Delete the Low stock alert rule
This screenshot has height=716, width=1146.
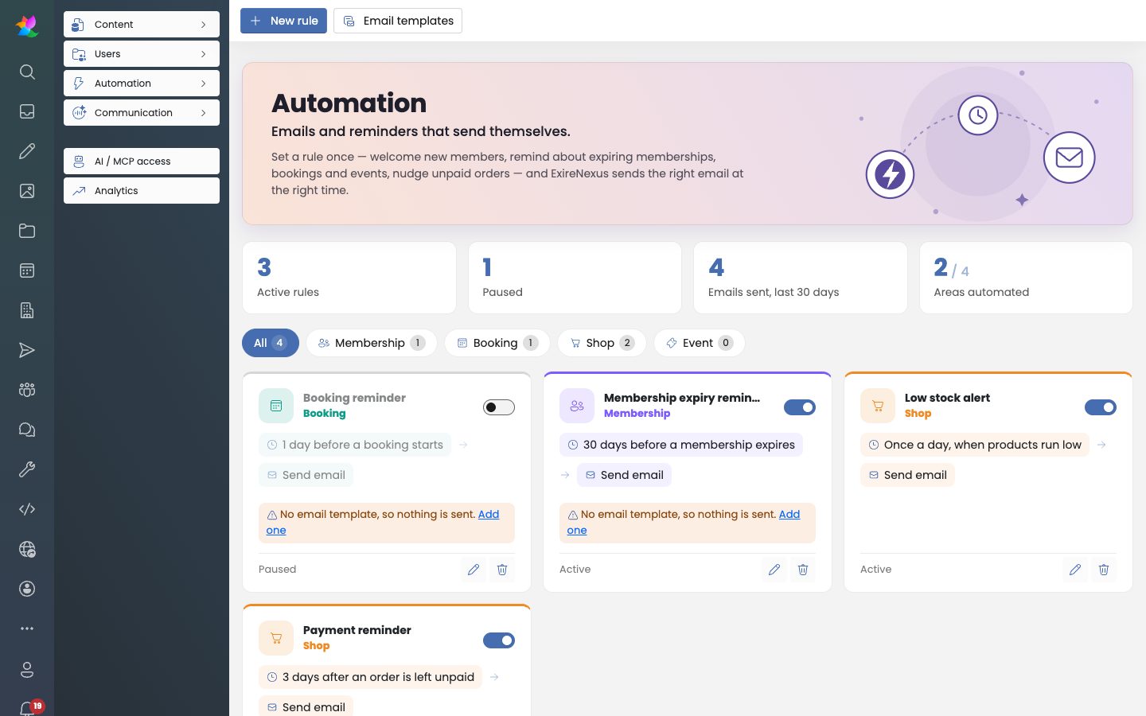click(x=1104, y=570)
